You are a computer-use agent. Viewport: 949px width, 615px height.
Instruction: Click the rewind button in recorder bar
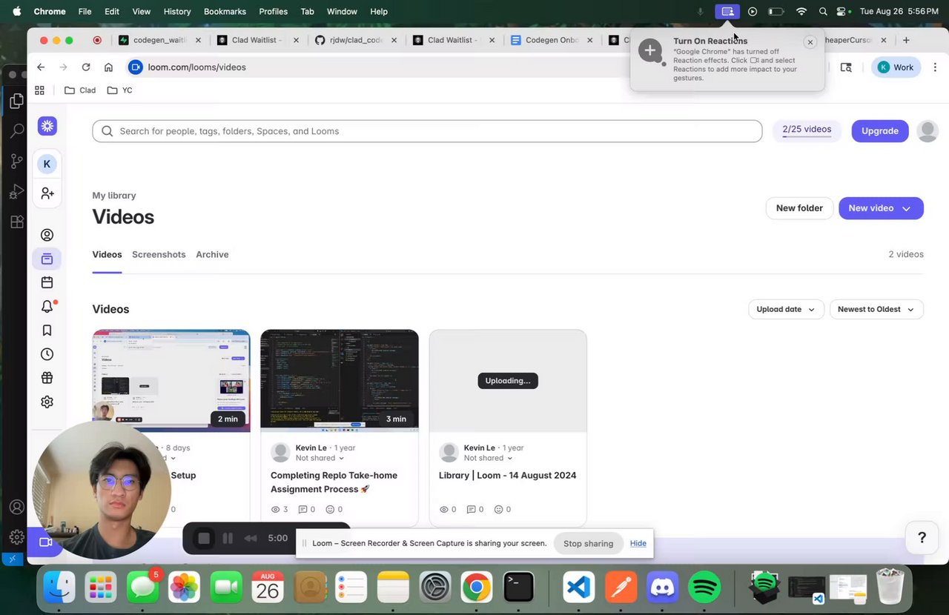(x=251, y=539)
